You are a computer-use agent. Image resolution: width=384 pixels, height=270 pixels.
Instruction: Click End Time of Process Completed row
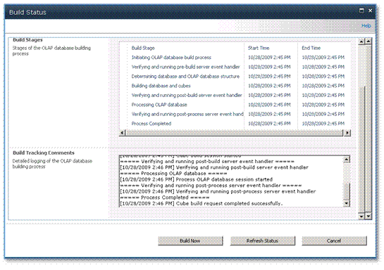point(323,124)
